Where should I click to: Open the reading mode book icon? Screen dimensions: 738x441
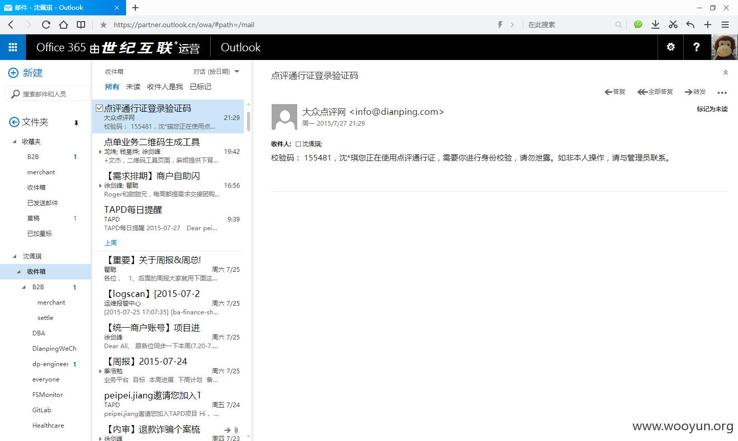(x=81, y=25)
